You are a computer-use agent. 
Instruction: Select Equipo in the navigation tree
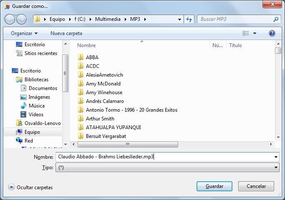(32, 132)
